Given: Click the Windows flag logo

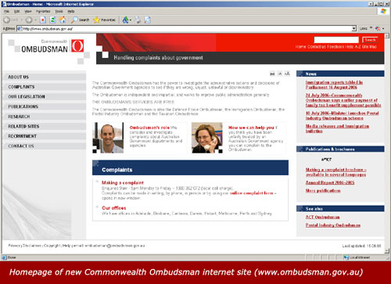Looking at the screenshot, I should tap(383, 11).
